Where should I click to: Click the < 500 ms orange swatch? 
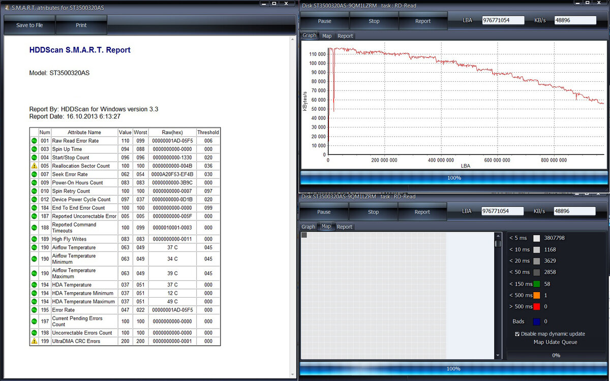coord(536,295)
